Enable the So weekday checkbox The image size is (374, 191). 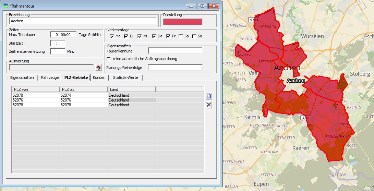[x=194, y=36]
